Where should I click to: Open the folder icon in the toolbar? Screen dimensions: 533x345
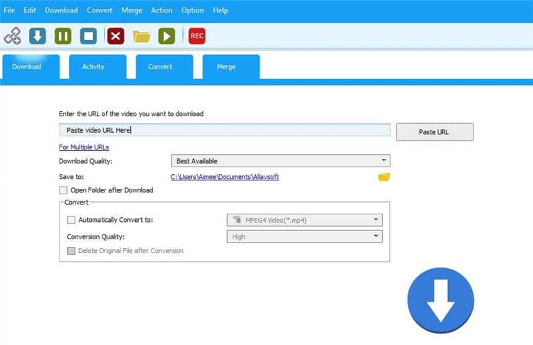tap(141, 37)
